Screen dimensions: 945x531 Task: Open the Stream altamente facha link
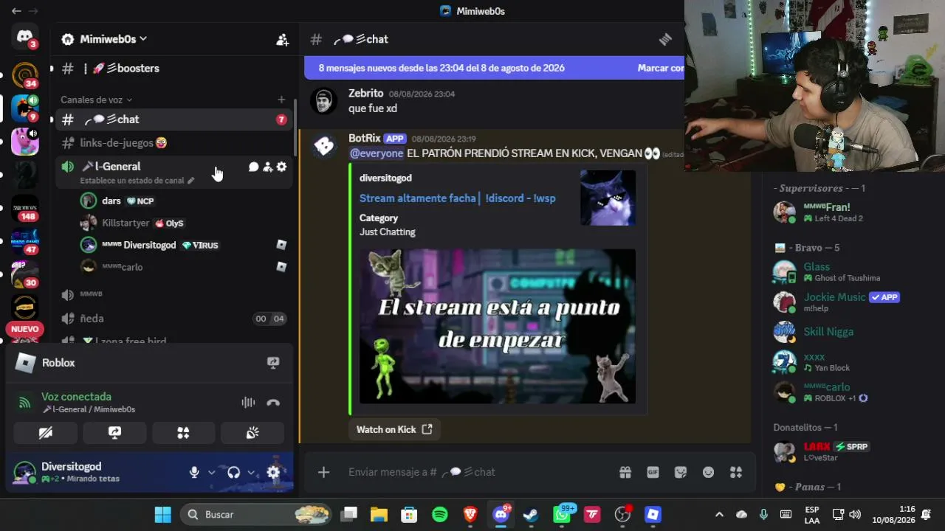pyautogui.click(x=457, y=198)
